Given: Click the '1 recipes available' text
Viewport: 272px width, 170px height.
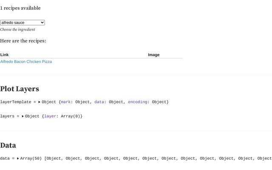Looking at the screenshot, I should click(20, 8).
